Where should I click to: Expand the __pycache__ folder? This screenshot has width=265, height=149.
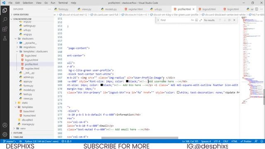click(x=30, y=43)
